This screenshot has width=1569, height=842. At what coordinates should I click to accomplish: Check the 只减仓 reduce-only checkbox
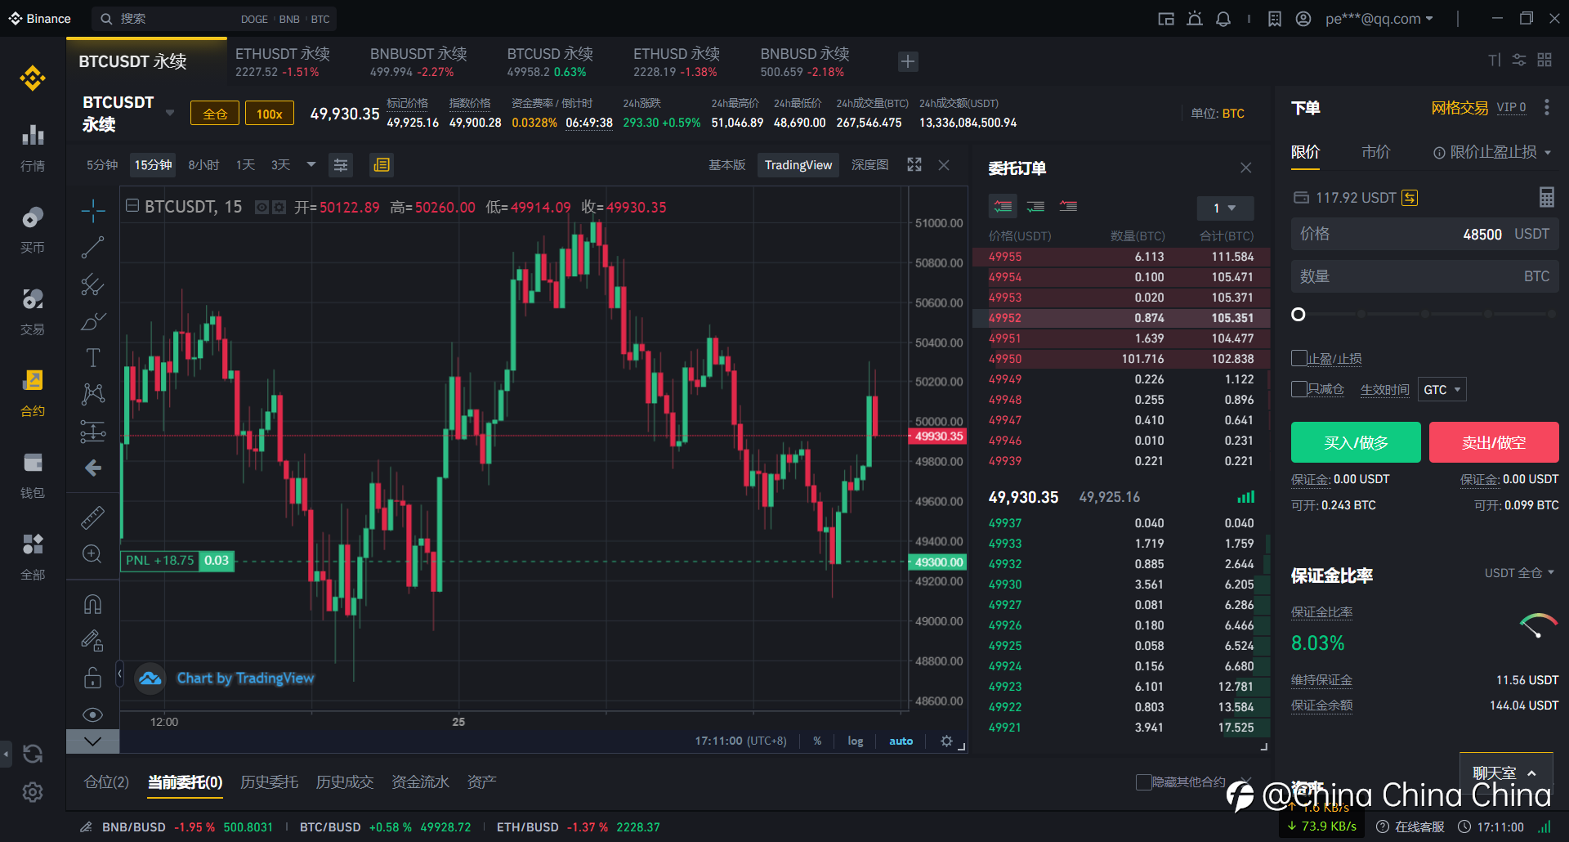pyautogui.click(x=1299, y=389)
